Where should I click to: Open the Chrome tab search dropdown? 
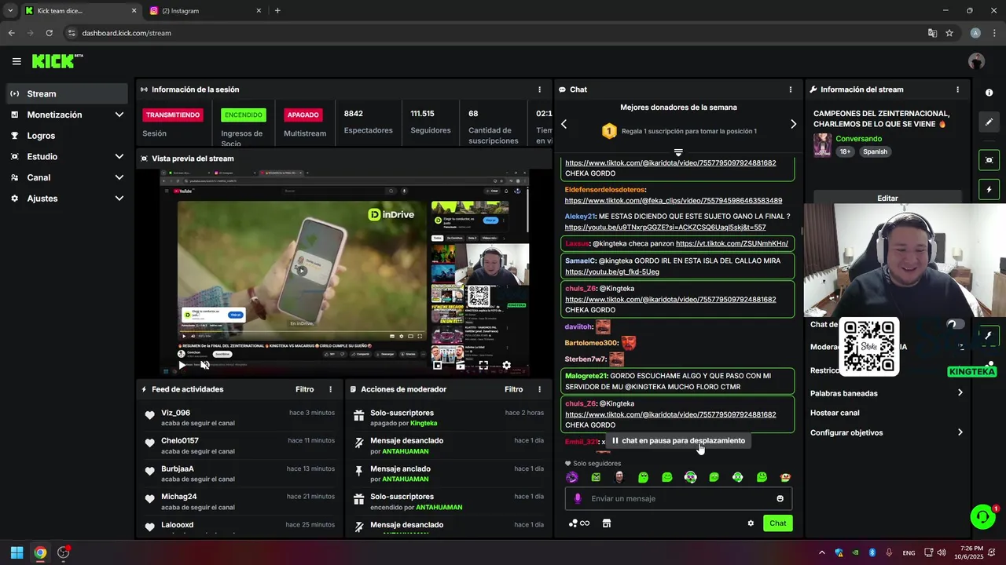tap(9, 11)
